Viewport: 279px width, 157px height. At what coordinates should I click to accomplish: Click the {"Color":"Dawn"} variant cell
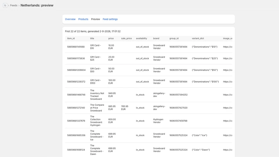coord(201,150)
